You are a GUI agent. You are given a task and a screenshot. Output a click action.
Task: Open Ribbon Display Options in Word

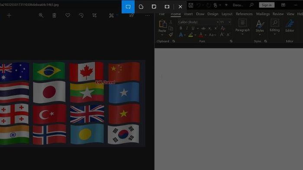click(x=283, y=5)
